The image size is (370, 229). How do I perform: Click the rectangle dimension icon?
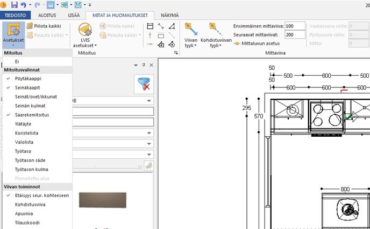point(161,36)
